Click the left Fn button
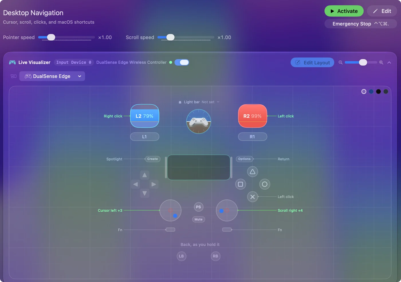The image size is (401, 282). pos(170,230)
